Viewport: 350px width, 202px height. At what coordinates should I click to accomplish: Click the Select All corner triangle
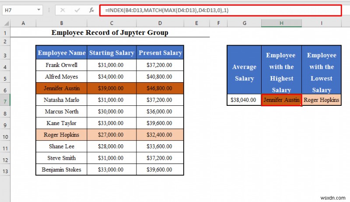(x=7, y=24)
